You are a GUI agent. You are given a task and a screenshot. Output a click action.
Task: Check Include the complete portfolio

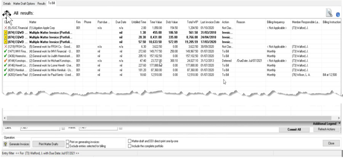coord(130,146)
